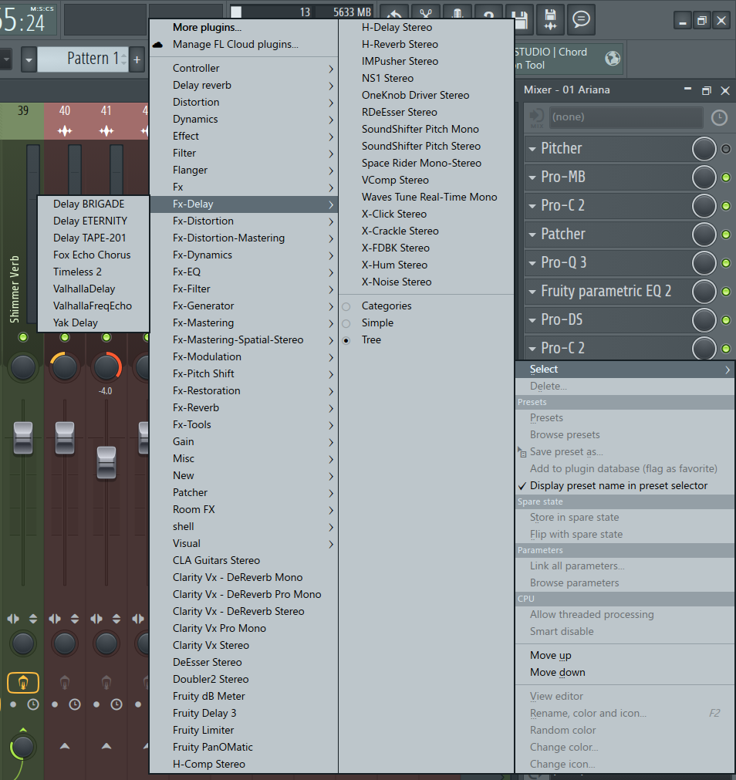Click the highlighted arm-recording icon on Shimmer Verb track

[x=23, y=682]
